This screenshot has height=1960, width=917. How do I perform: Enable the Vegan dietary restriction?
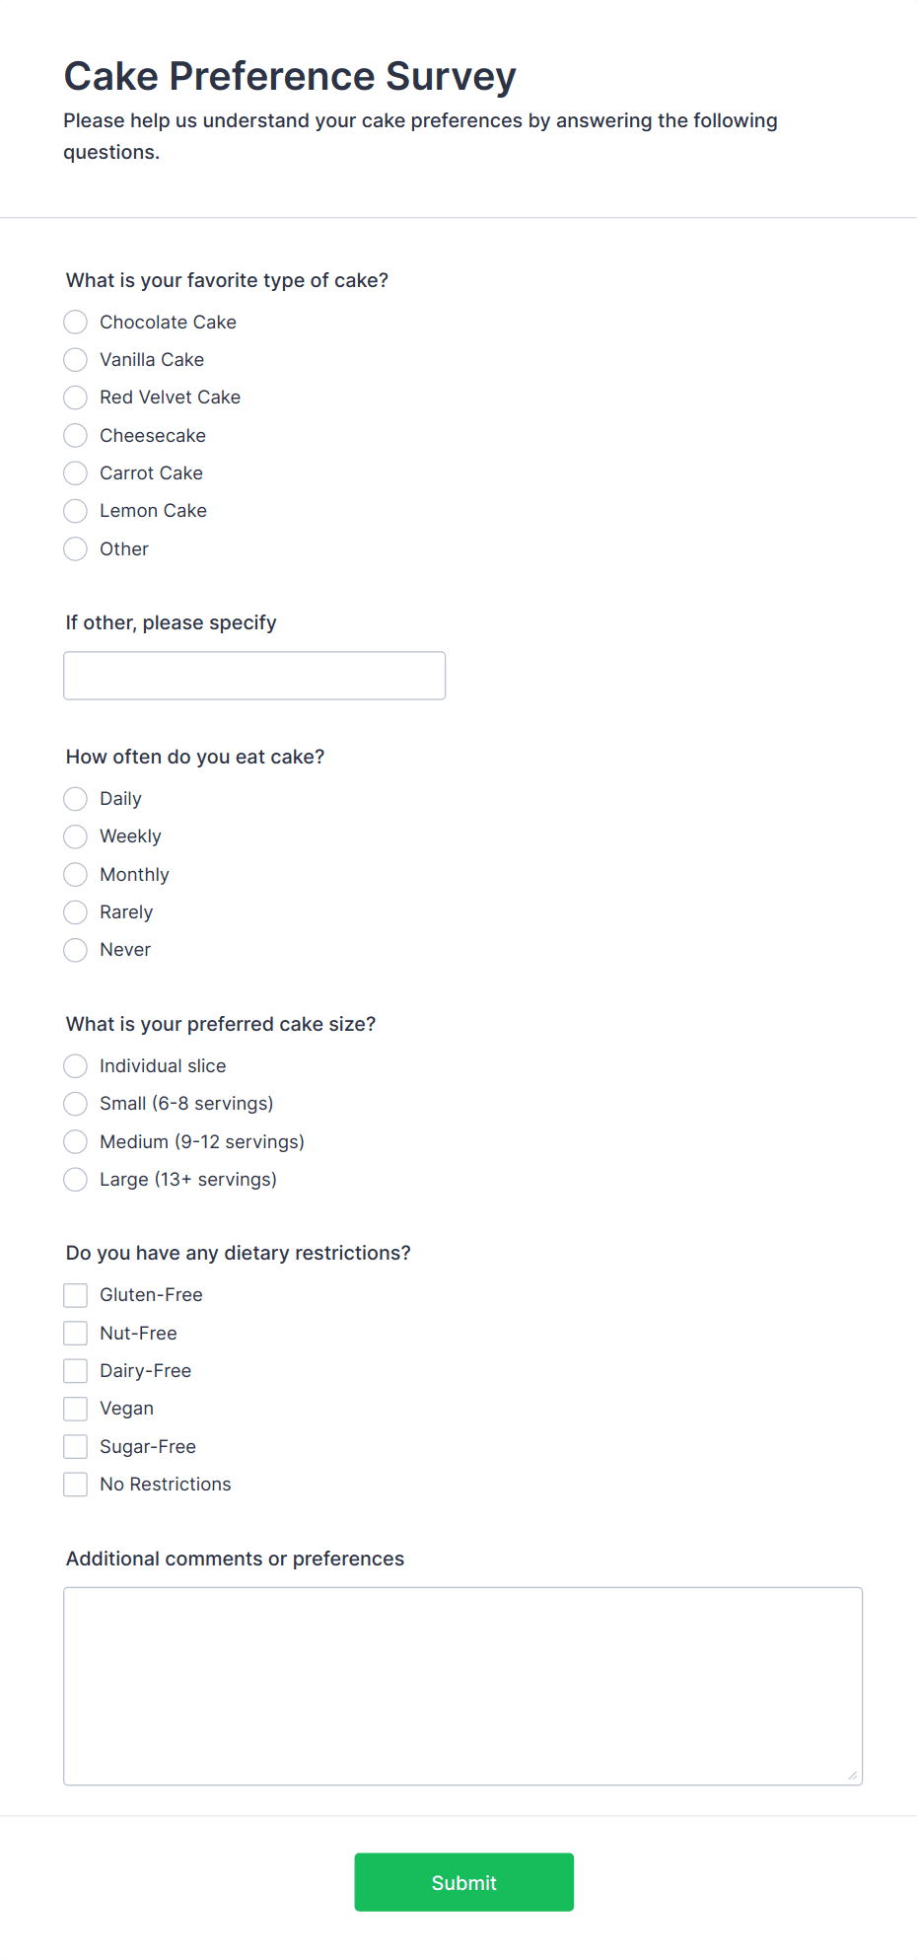click(76, 1409)
